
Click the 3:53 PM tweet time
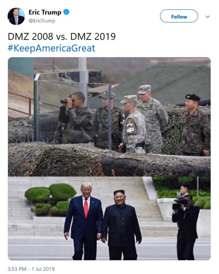click(x=17, y=269)
